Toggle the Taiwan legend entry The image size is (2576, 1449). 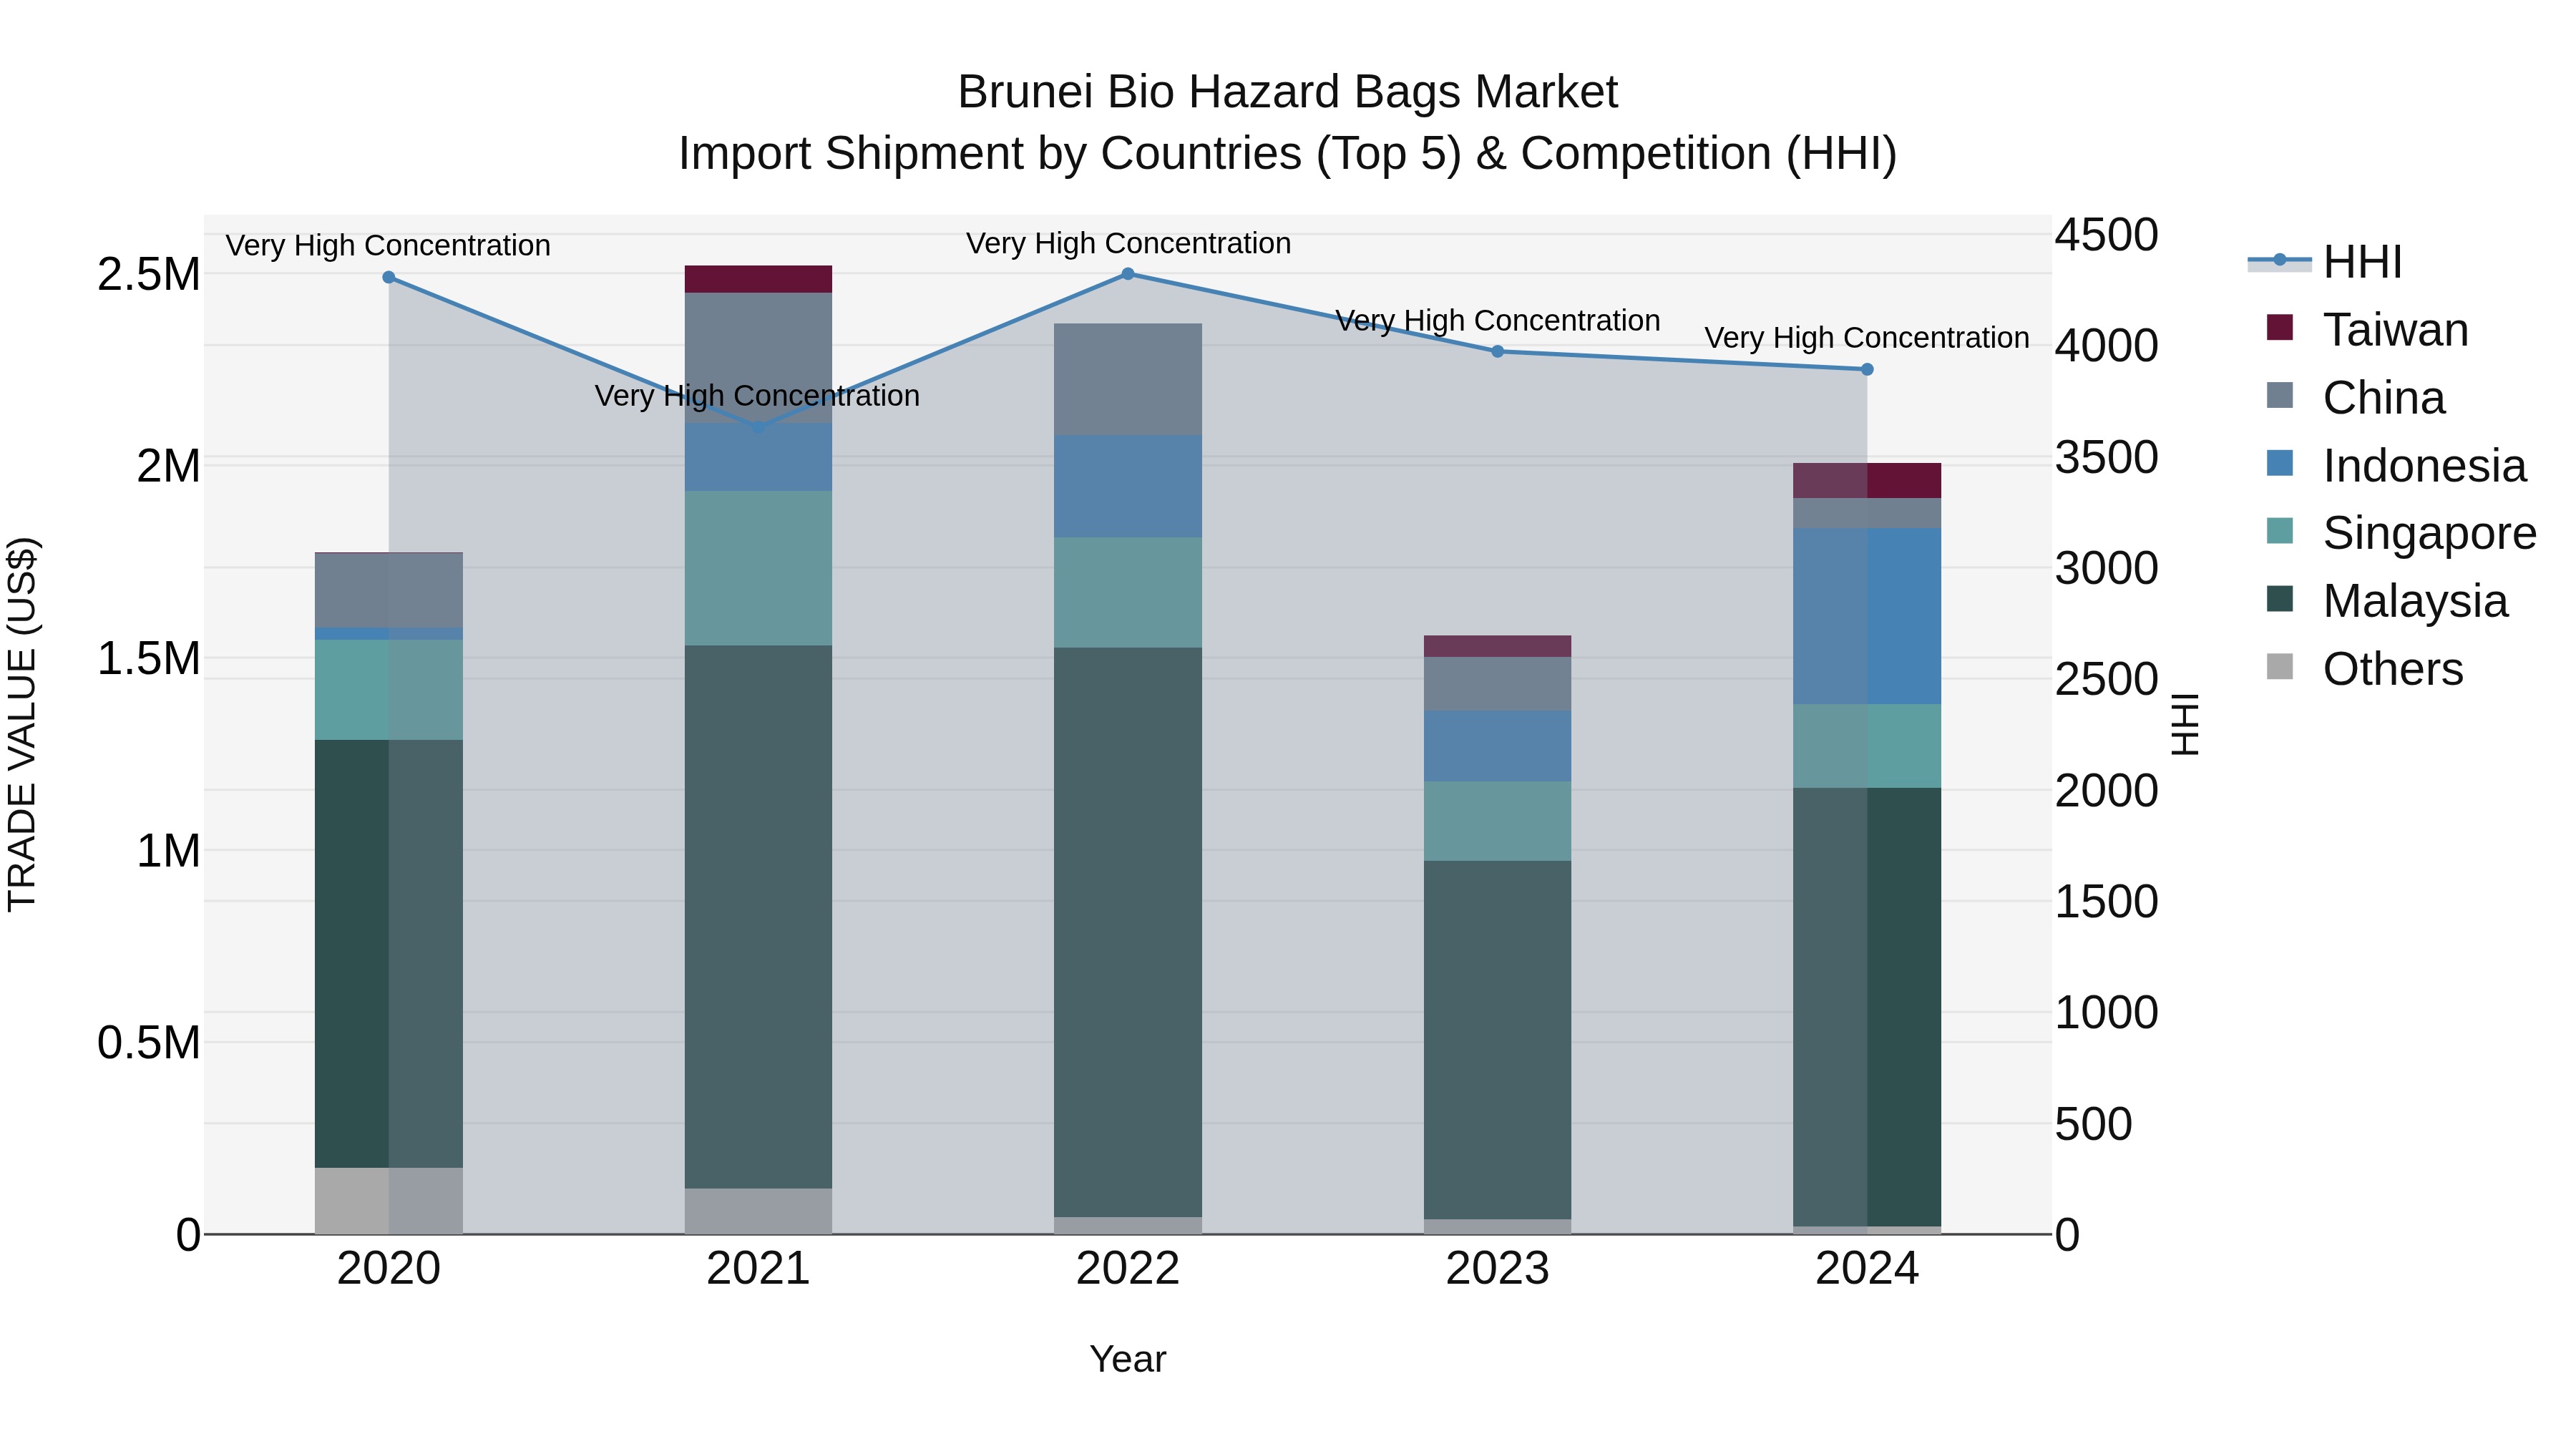tap(2367, 329)
